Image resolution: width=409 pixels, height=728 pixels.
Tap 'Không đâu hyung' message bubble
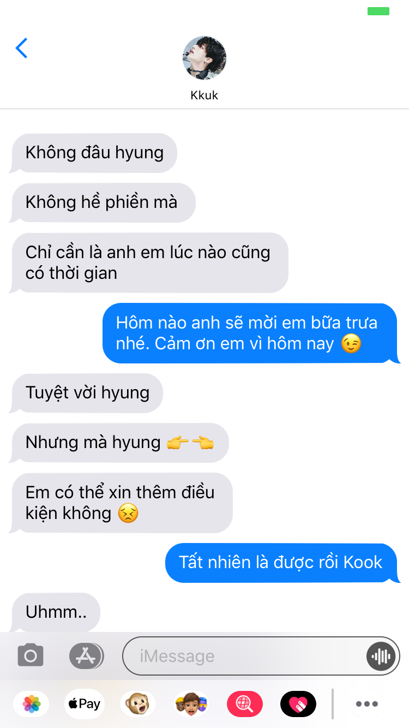pos(94,153)
